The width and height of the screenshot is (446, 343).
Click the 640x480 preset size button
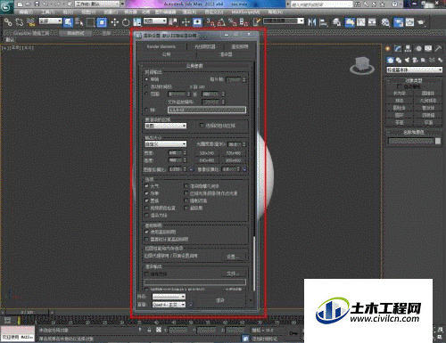(207, 160)
